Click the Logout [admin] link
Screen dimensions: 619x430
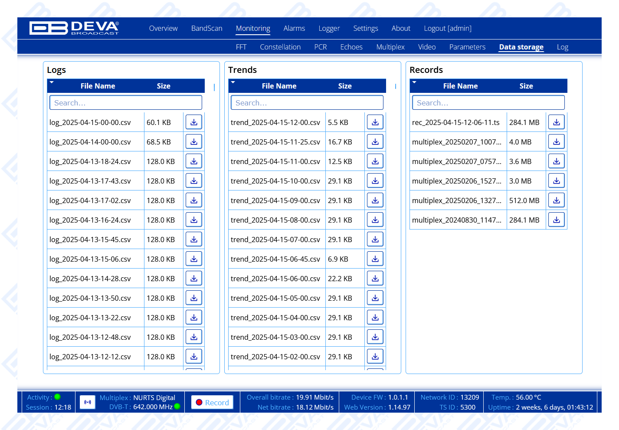(447, 28)
